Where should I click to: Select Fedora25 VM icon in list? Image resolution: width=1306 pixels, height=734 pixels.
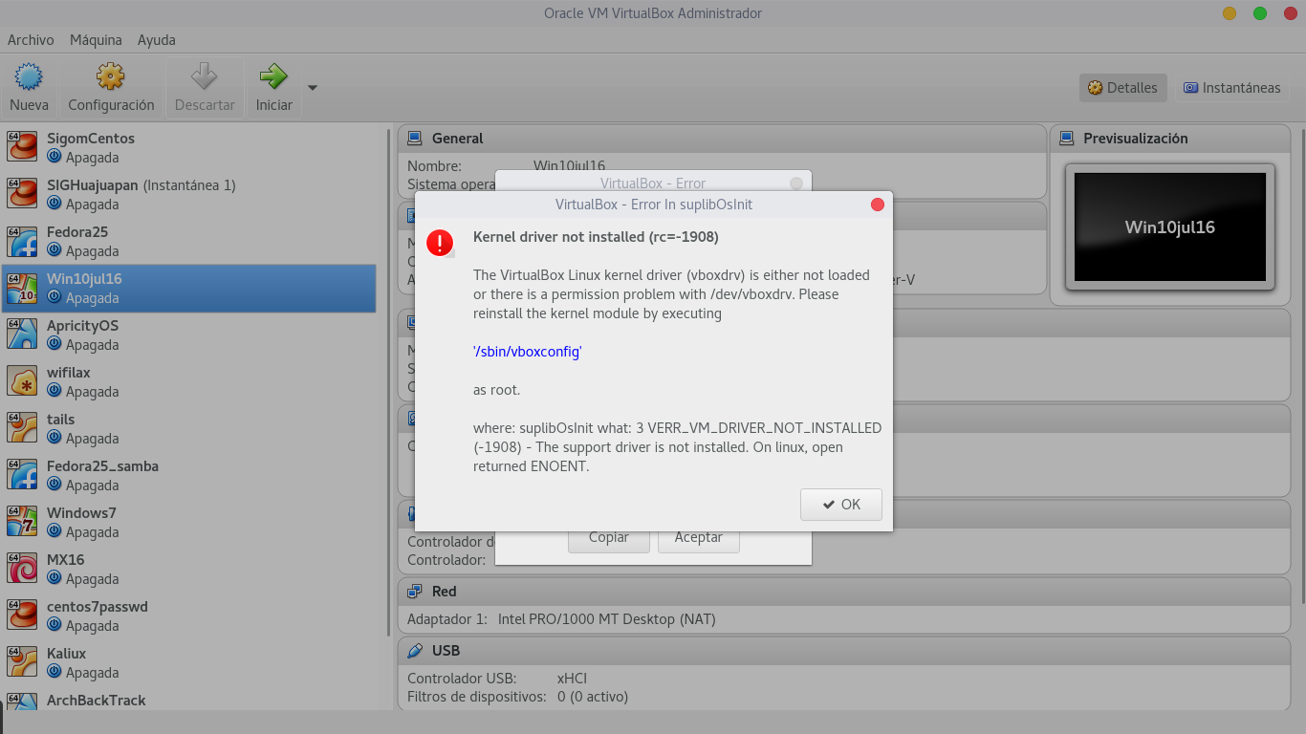click(x=22, y=241)
